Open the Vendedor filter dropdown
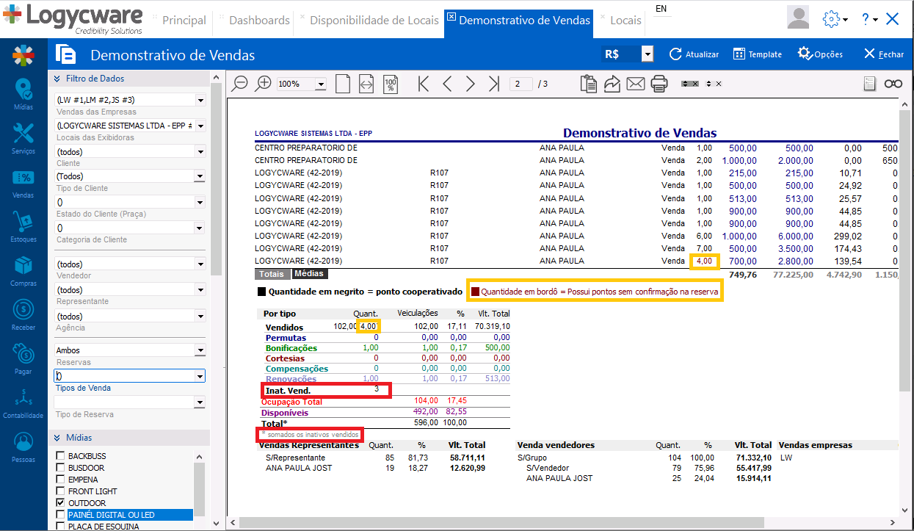914x531 pixels. 200,264
